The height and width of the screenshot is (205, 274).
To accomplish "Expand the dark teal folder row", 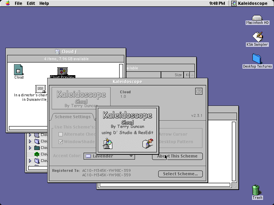I will tap(30, 148).
